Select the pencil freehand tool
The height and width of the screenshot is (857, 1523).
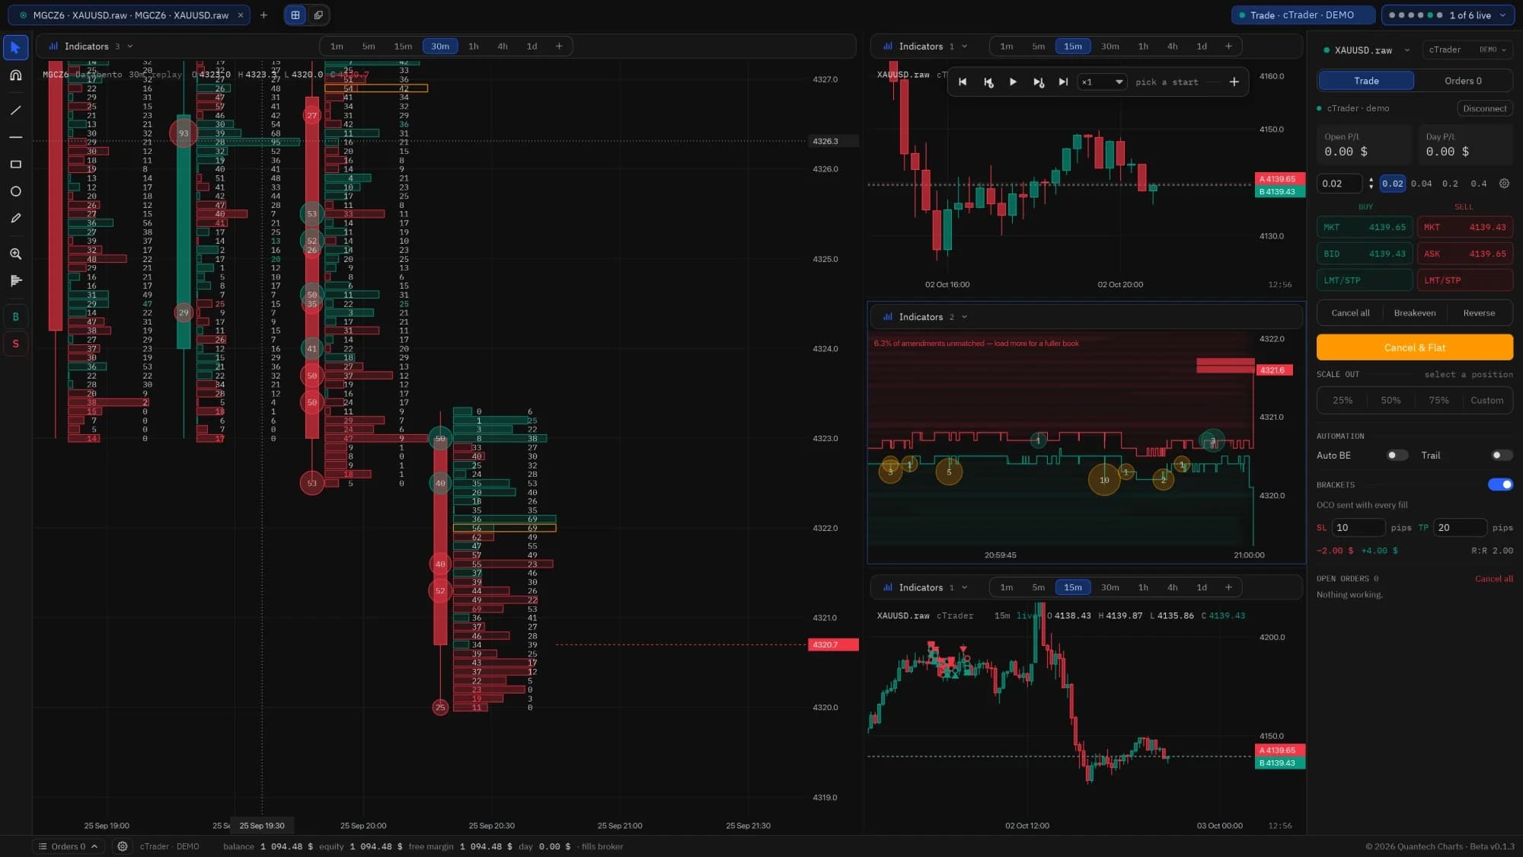pos(15,219)
